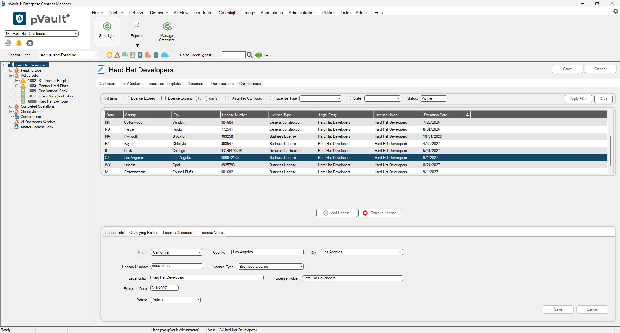Click the Apply Filter button
This screenshot has width=620, height=333.
point(578,99)
